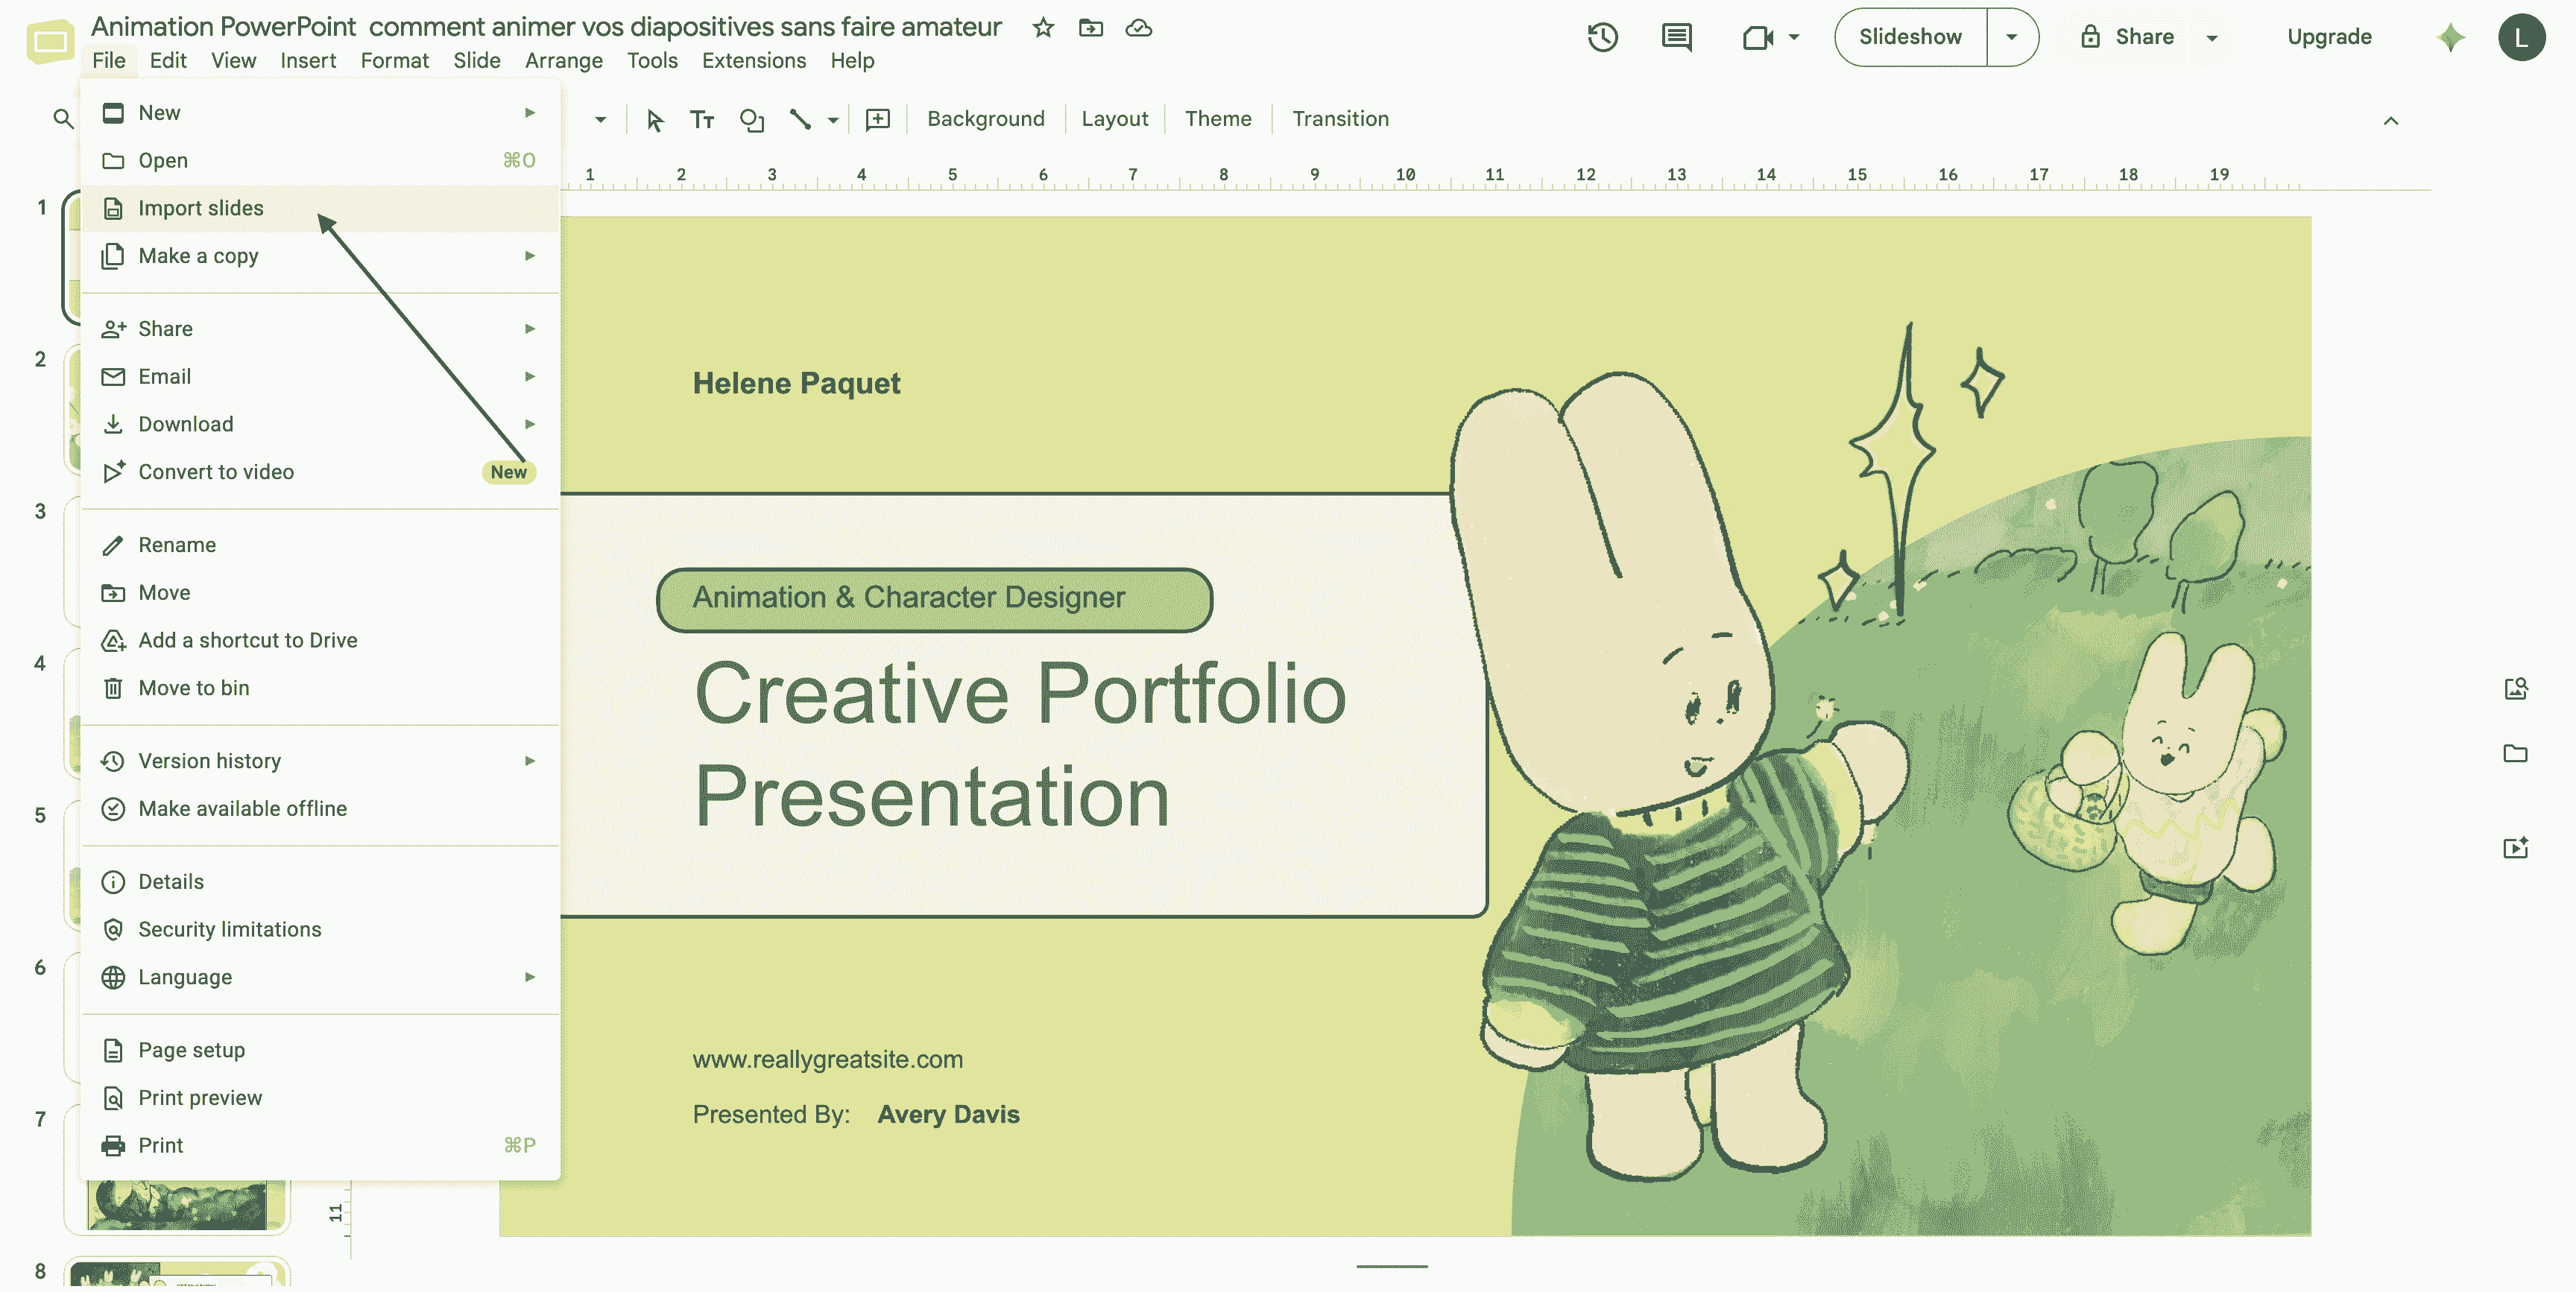Expand the Slideshow options dropdown arrow
The image size is (2576, 1292).
click(2011, 37)
